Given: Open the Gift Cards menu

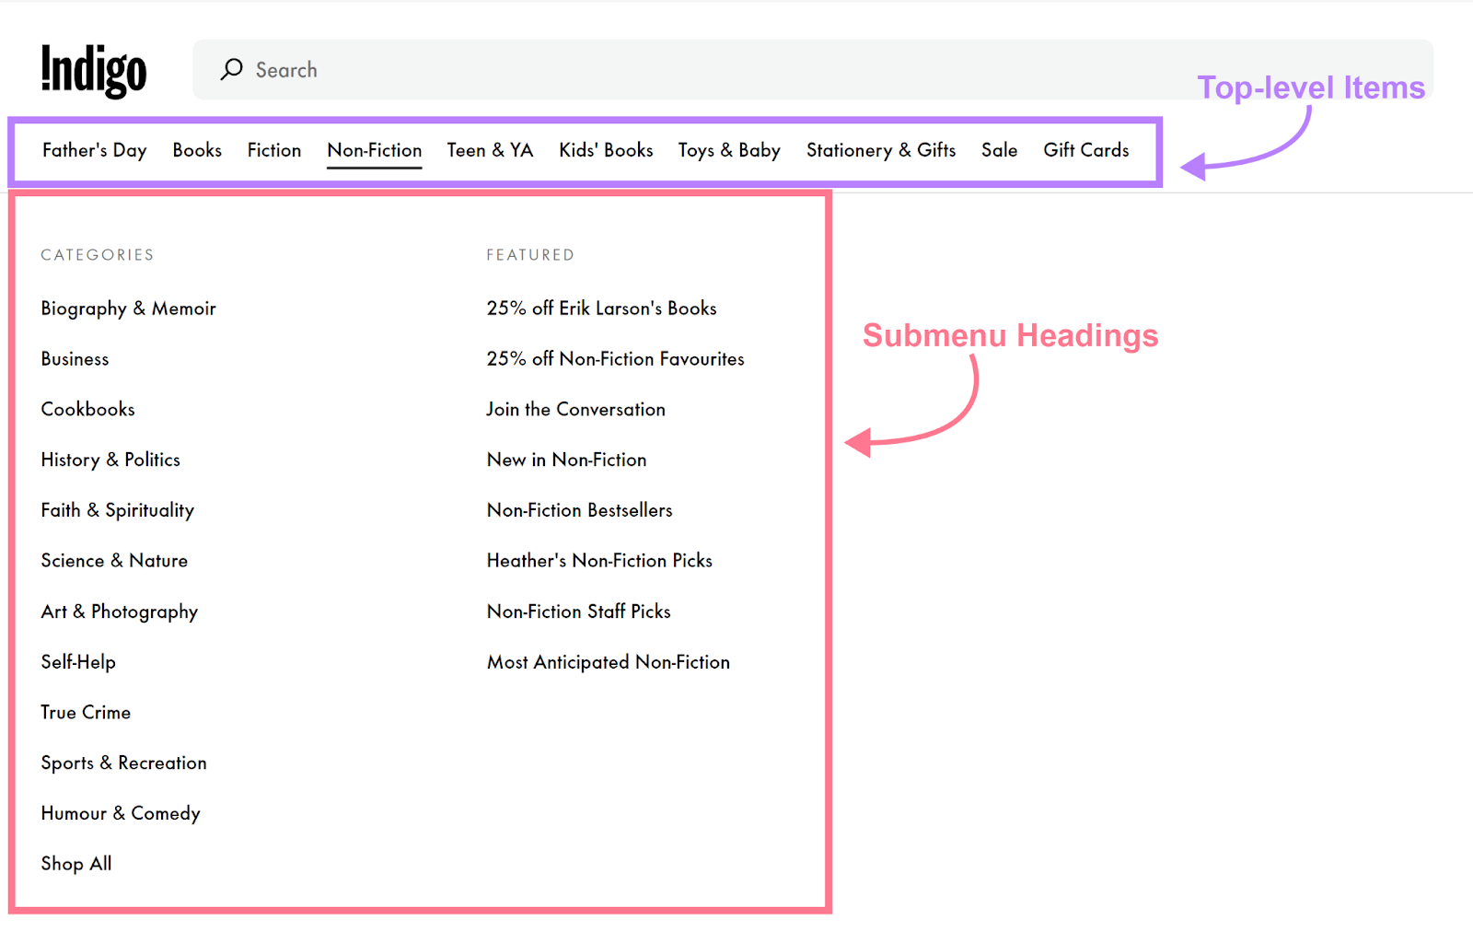Looking at the screenshot, I should 1085,150.
